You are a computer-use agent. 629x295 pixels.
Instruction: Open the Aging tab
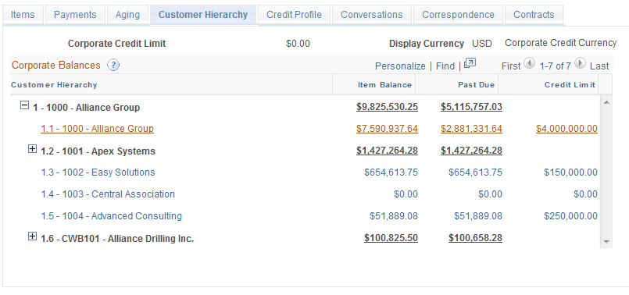pos(127,15)
